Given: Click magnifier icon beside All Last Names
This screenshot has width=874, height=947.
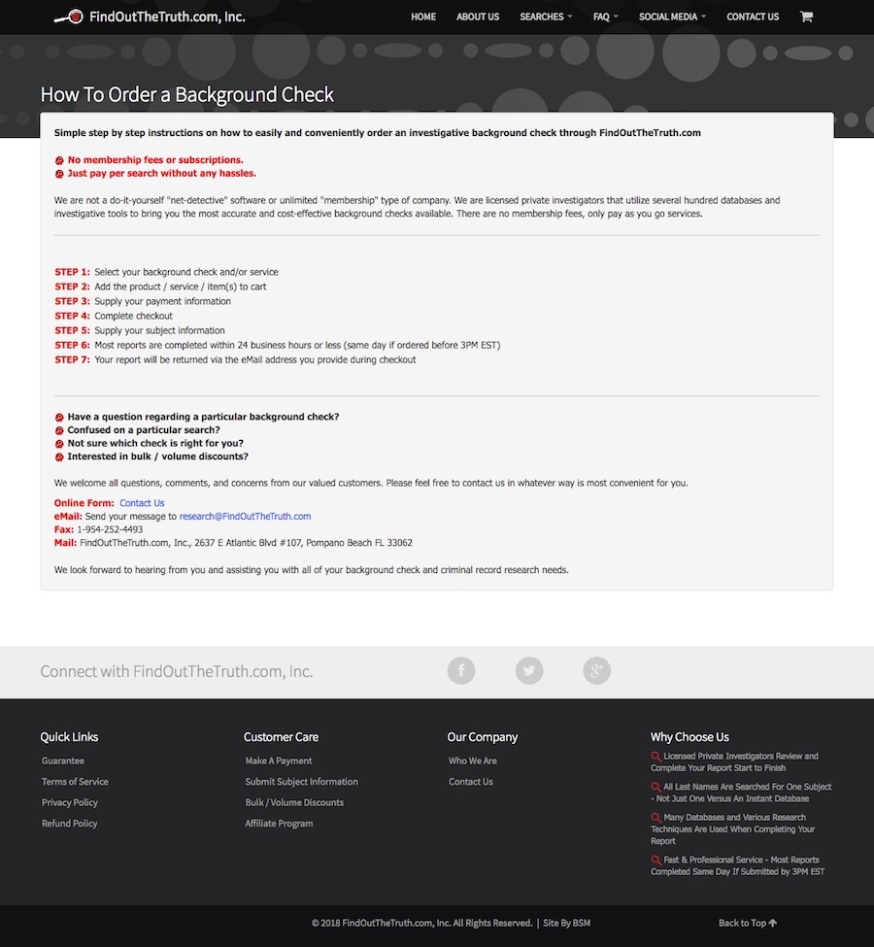Looking at the screenshot, I should point(655,787).
